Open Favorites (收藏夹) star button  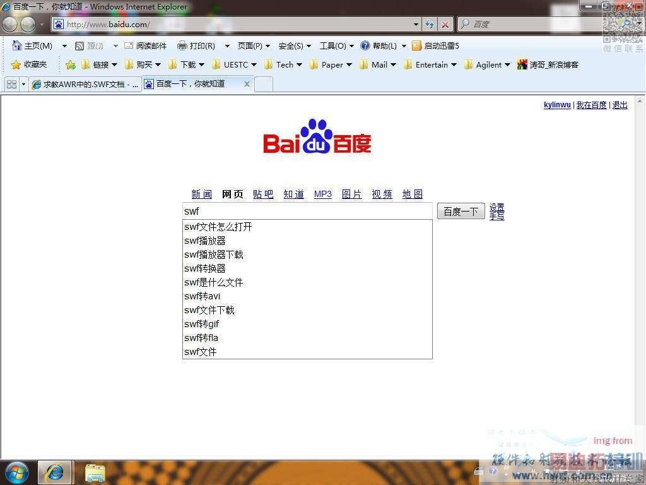29,64
